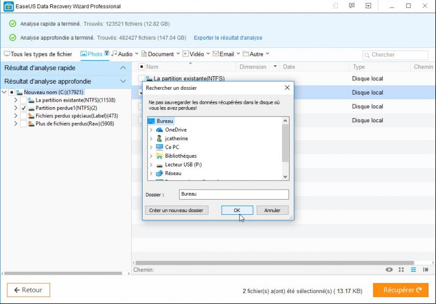Select Tous les types de fichier tab
The image size is (436, 304).
(x=38, y=54)
